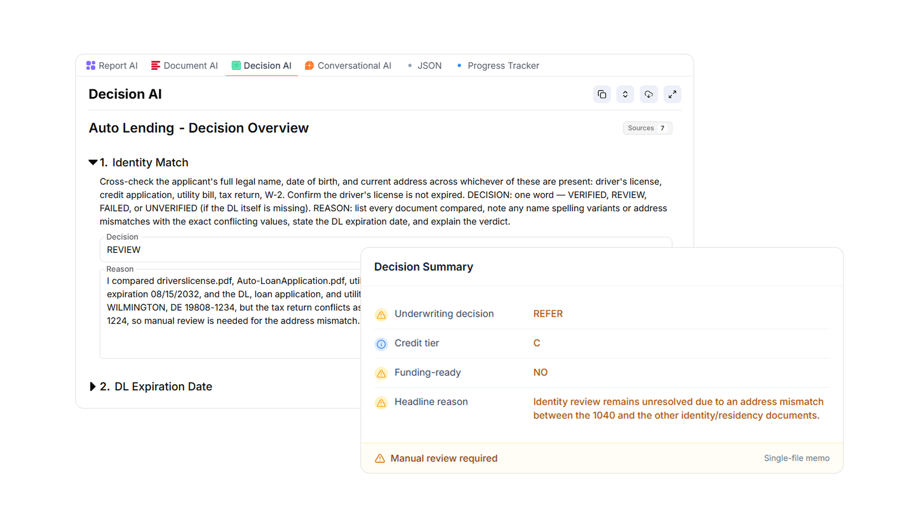The width and height of the screenshot is (918, 527).
Task: Click the Manual review required warning icon
Action: pos(380,458)
